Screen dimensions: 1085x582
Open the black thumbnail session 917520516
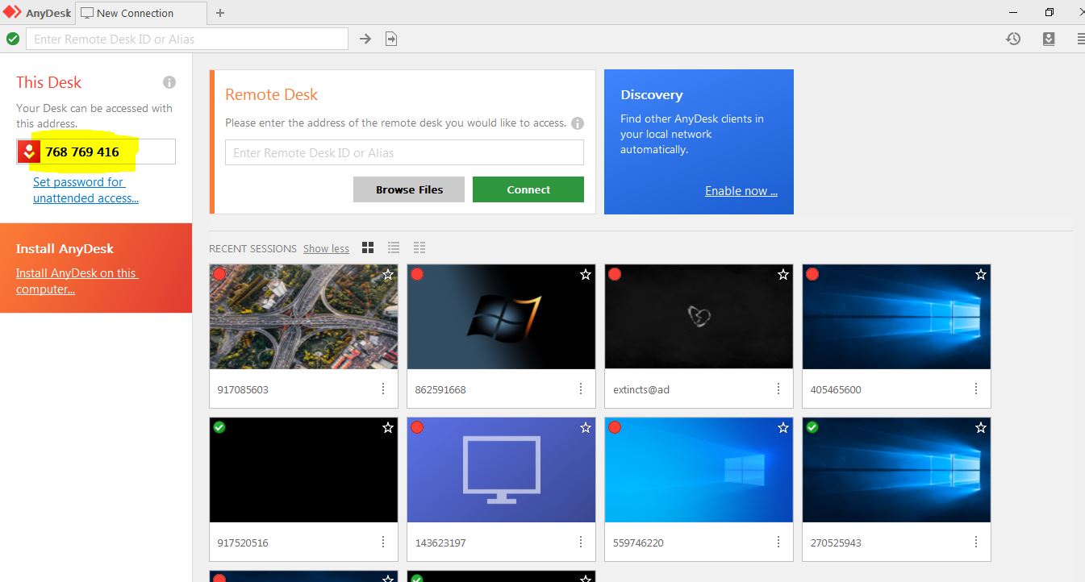pyautogui.click(x=303, y=470)
